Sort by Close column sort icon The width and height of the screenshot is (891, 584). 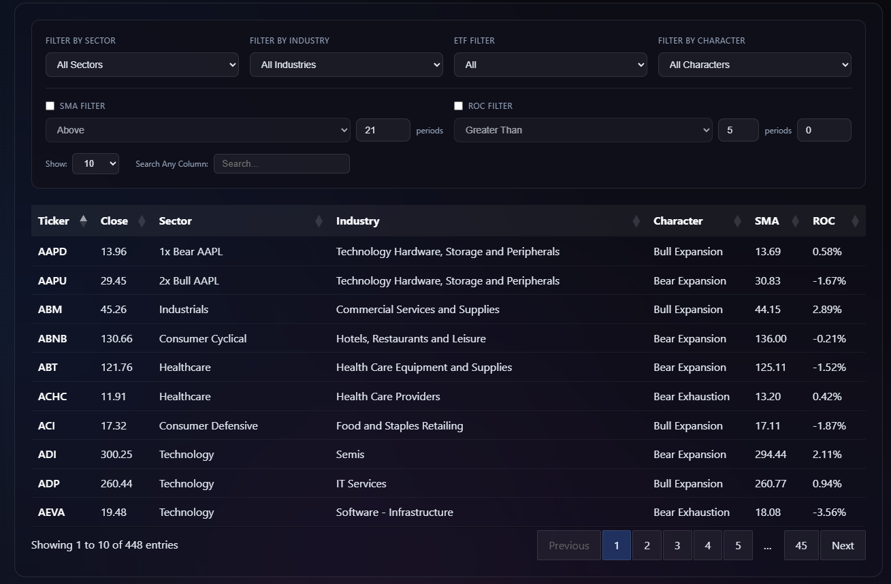tap(142, 221)
